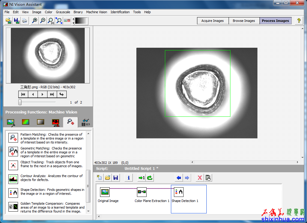Click the Save Script floppy icon
Image resolution: width=307 pixels, height=223 pixels.
116,178
